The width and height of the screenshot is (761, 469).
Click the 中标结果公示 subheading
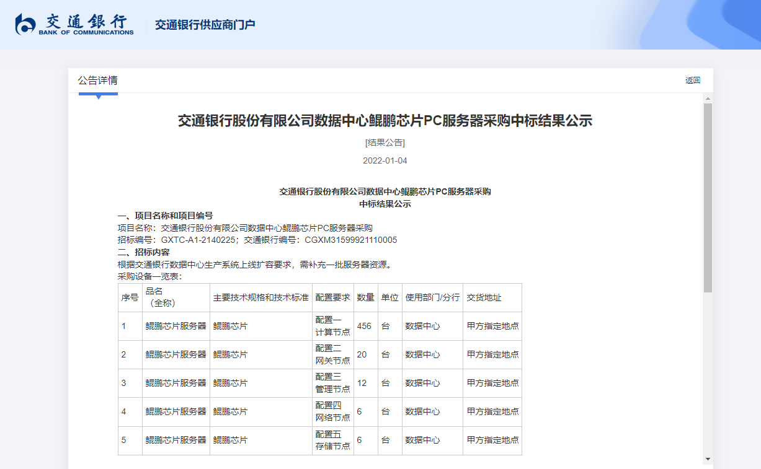[385, 204]
